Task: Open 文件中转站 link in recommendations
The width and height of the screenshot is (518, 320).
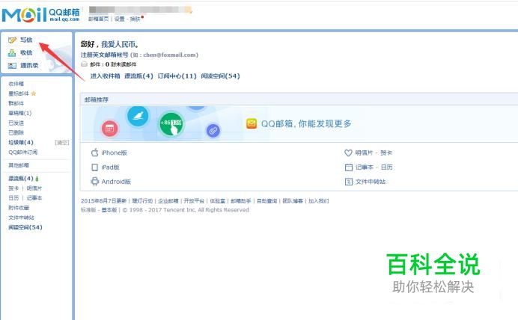Action: (371, 182)
